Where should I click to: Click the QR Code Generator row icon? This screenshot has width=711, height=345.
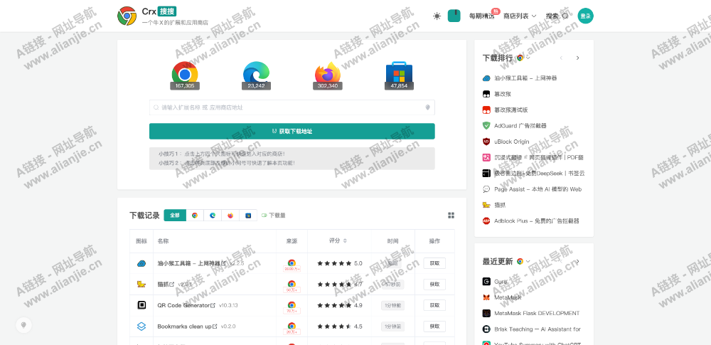(141, 305)
